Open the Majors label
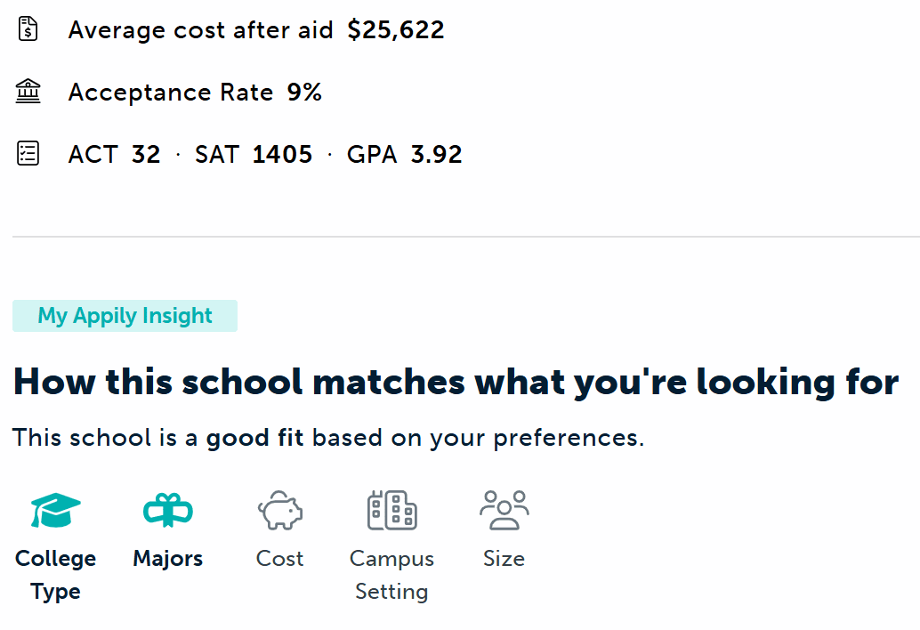The height and width of the screenshot is (630, 920). [168, 559]
